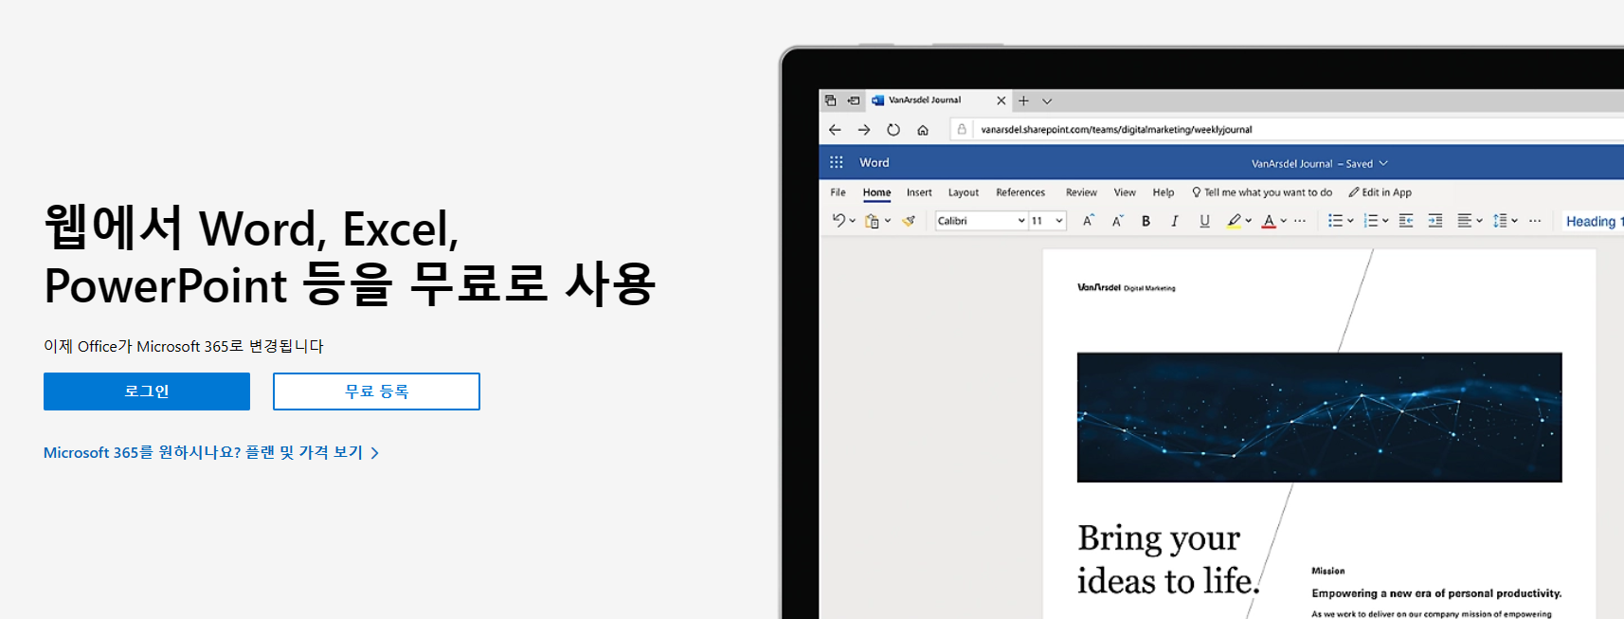Click the Increase Indent icon
Image resolution: width=1624 pixels, height=619 pixels.
pyautogui.click(x=1435, y=221)
